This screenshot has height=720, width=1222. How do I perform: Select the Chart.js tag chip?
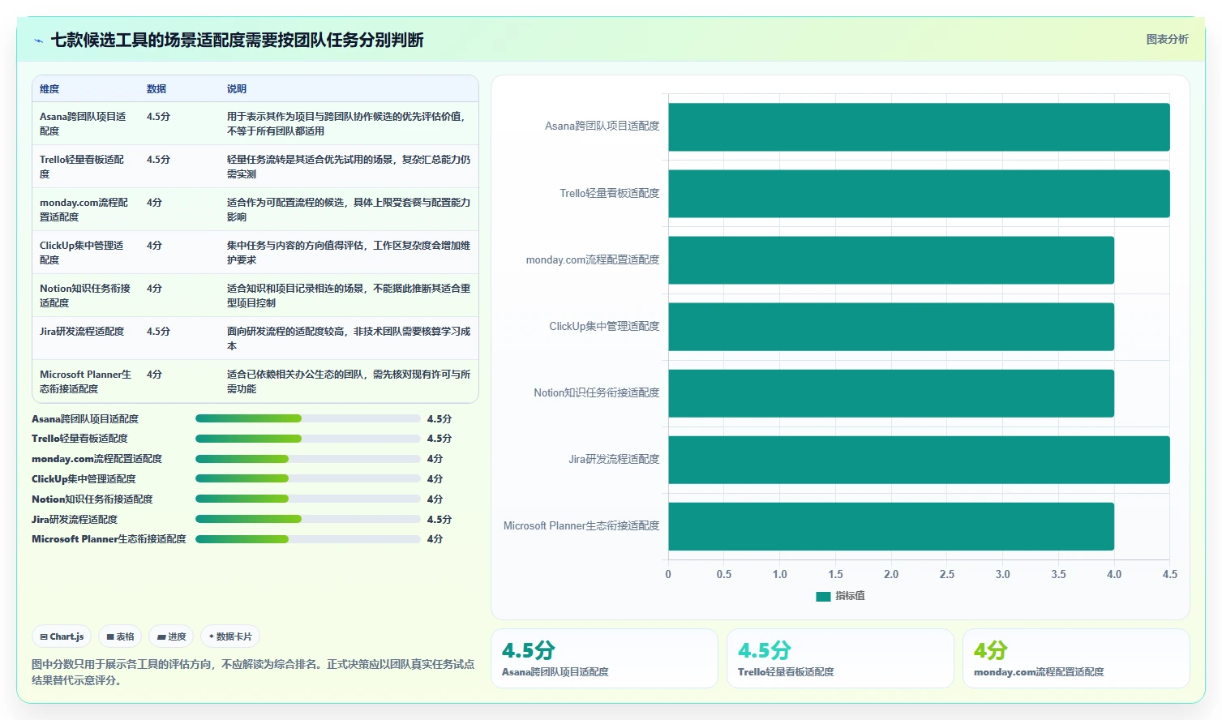pyautogui.click(x=62, y=636)
